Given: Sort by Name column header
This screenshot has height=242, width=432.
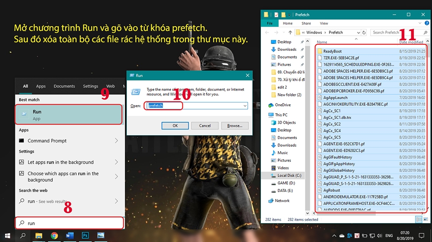Looking at the screenshot, I should pyautogui.click(x=322, y=42).
